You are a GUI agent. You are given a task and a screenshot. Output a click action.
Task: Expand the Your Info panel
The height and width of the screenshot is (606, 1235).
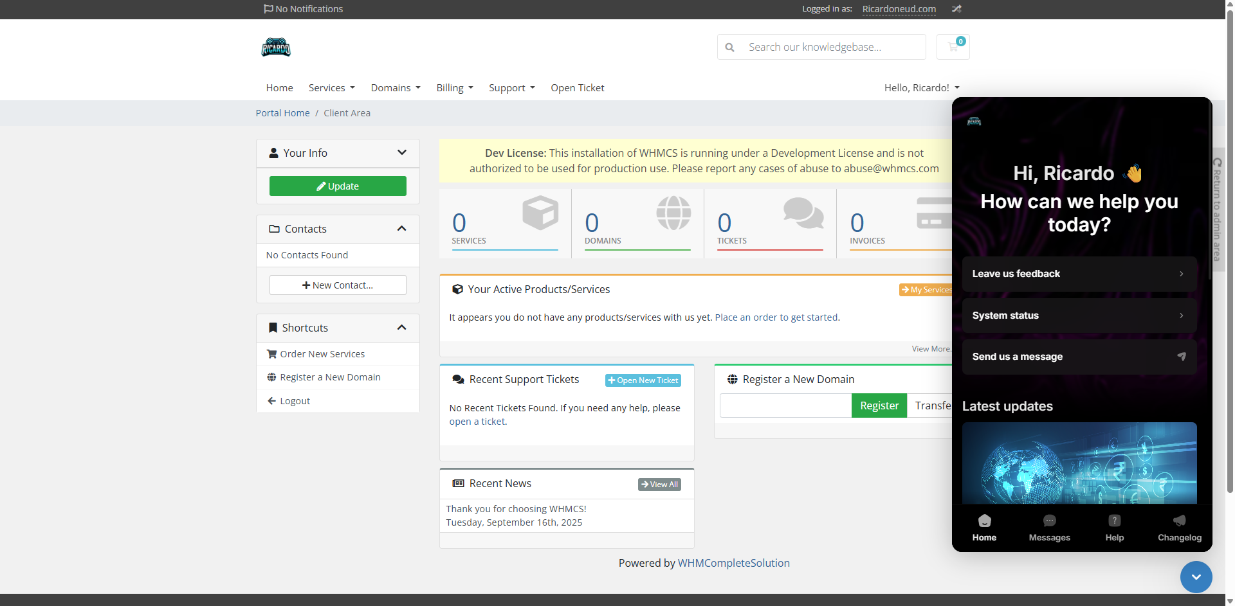(401, 153)
